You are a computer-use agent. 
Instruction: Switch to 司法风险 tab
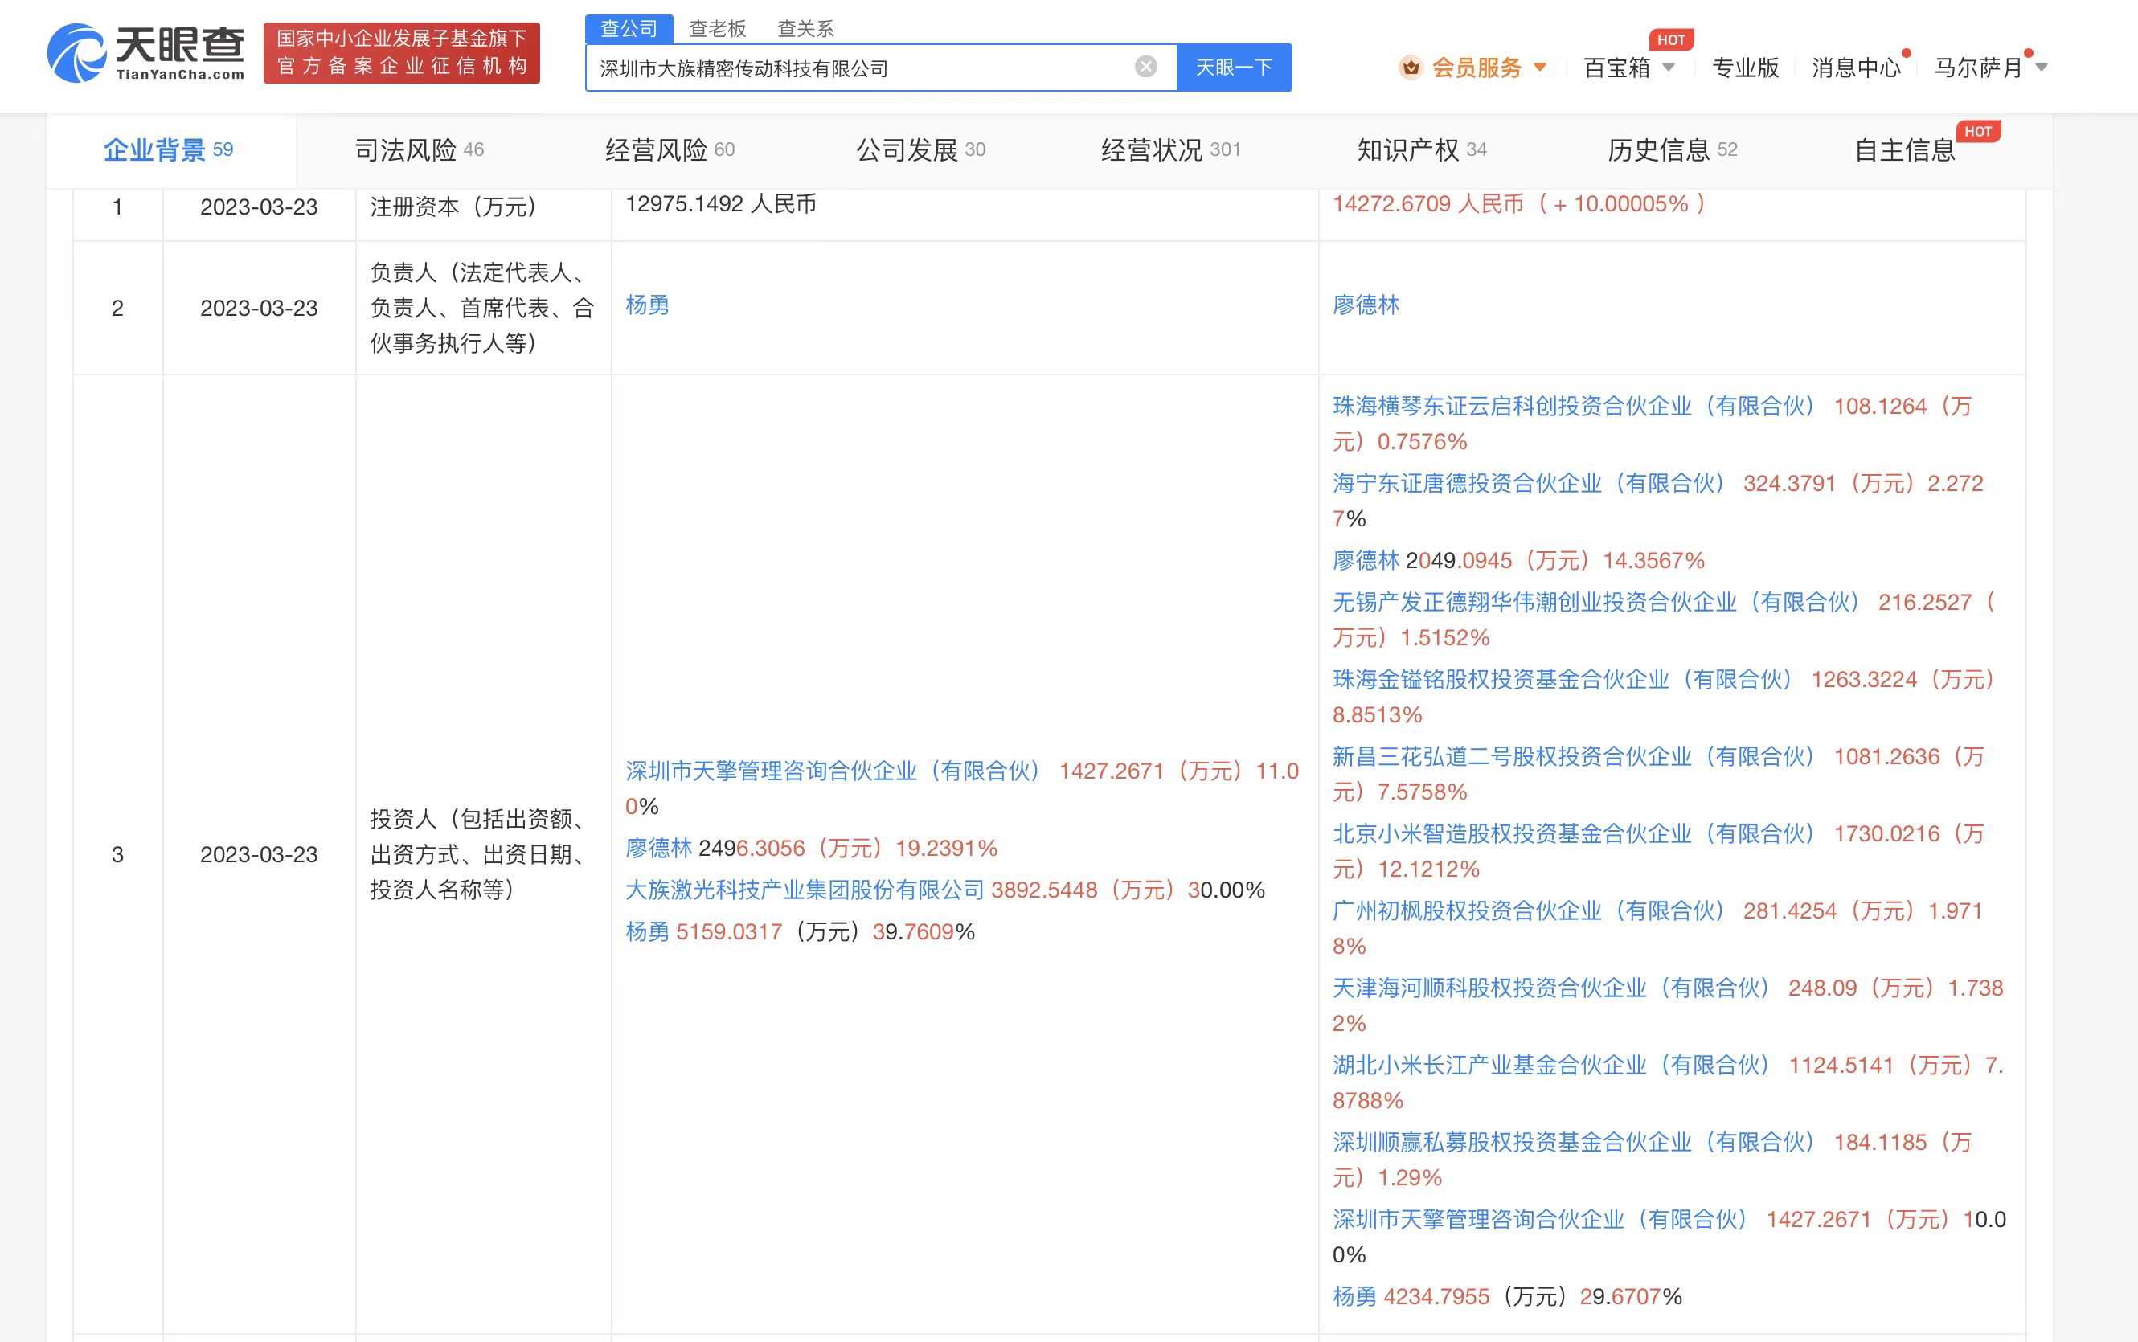coord(419,150)
